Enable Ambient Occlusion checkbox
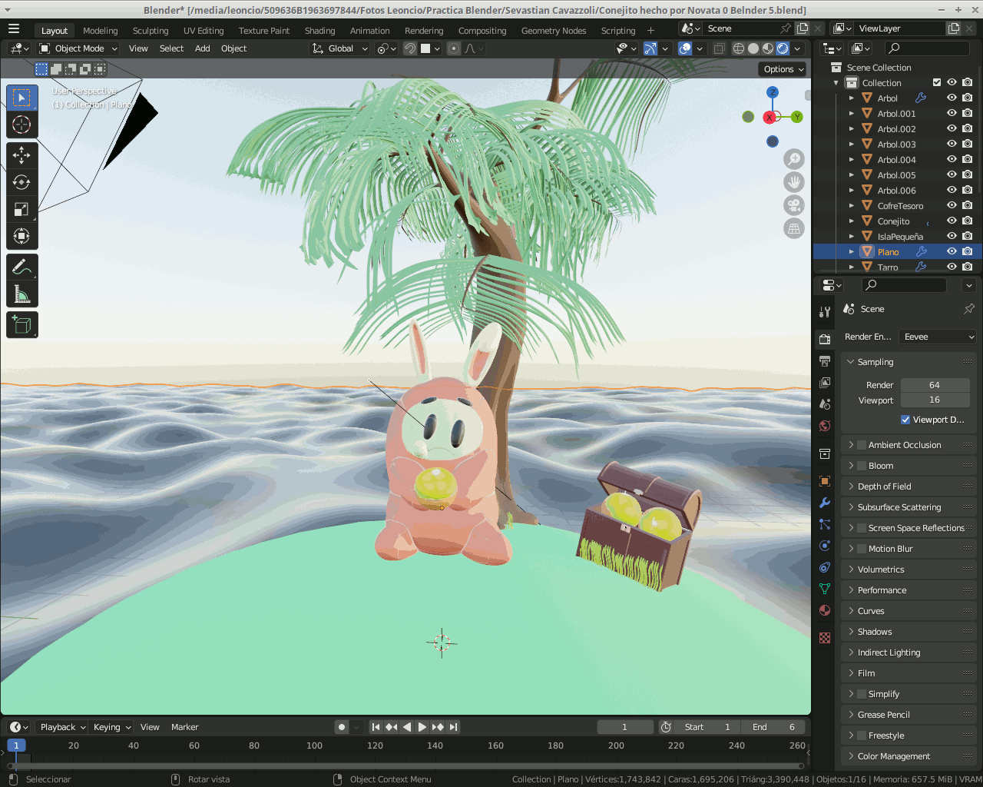 click(862, 445)
